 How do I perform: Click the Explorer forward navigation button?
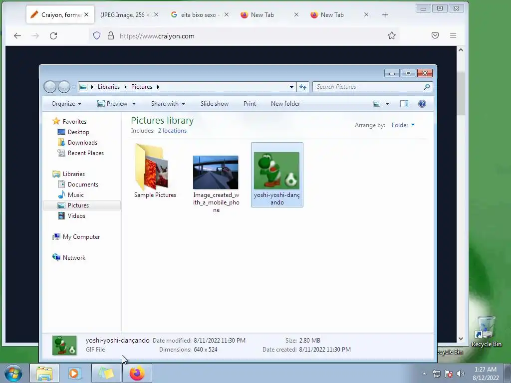tap(64, 87)
